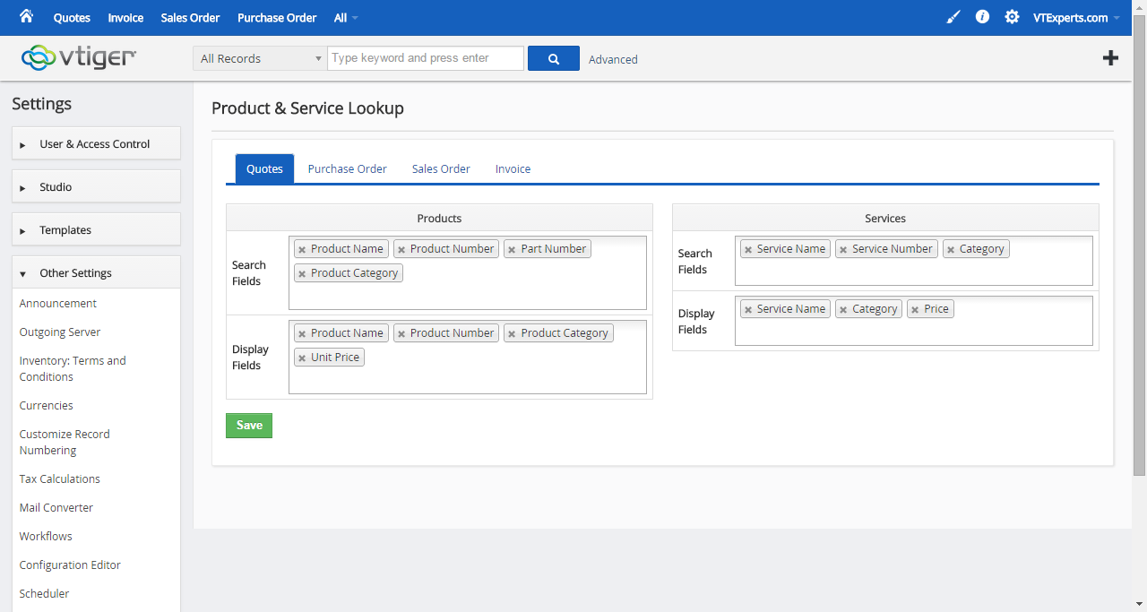1147x612 pixels.
Task: Collapse the Other Settings section
Action: [x=96, y=273]
